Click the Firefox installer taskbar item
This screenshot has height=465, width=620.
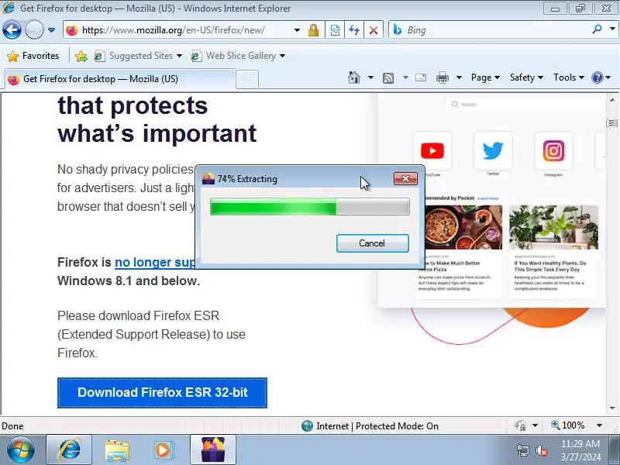213,450
